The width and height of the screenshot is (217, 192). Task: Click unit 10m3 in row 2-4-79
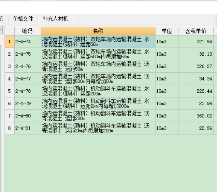click(167, 103)
